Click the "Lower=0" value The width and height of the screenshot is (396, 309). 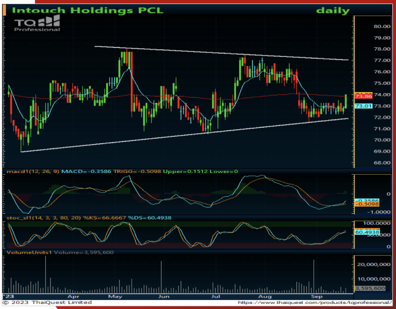tap(224, 172)
